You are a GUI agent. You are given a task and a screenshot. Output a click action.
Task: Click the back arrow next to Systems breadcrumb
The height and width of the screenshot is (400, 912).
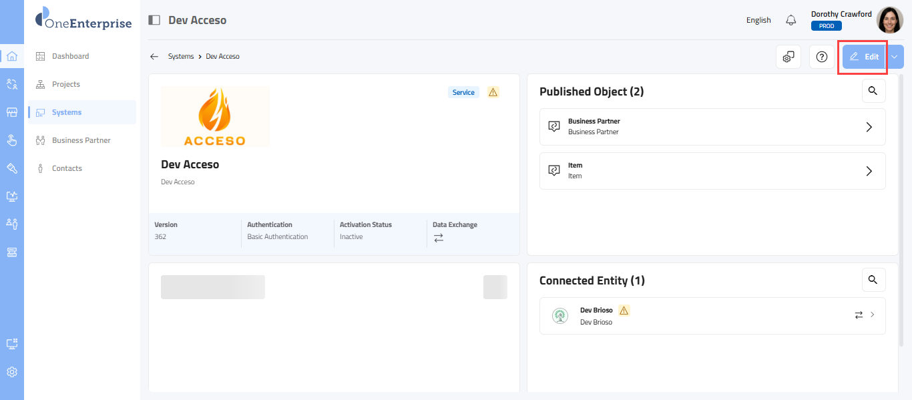(154, 57)
